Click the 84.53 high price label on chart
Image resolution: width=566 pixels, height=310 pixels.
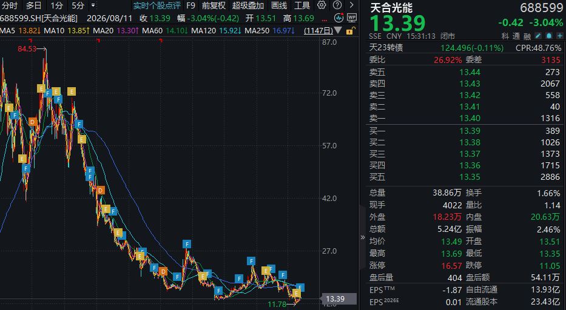coord(27,48)
